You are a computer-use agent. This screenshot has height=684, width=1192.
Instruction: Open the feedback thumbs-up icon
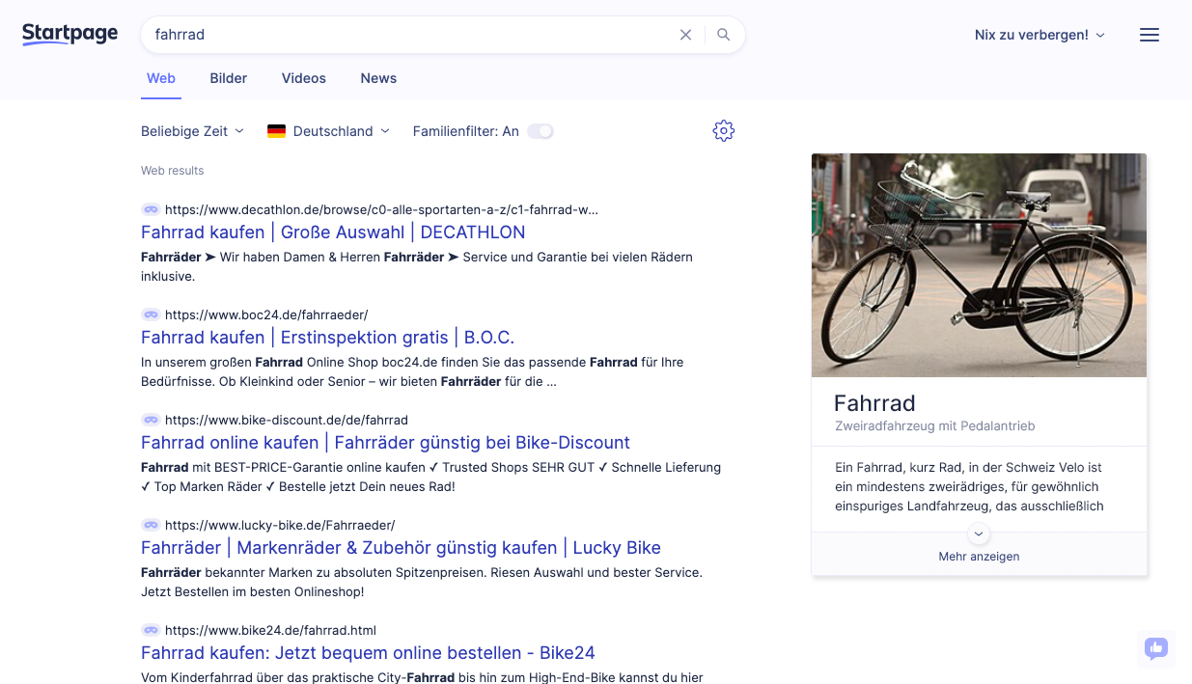pos(1155,648)
